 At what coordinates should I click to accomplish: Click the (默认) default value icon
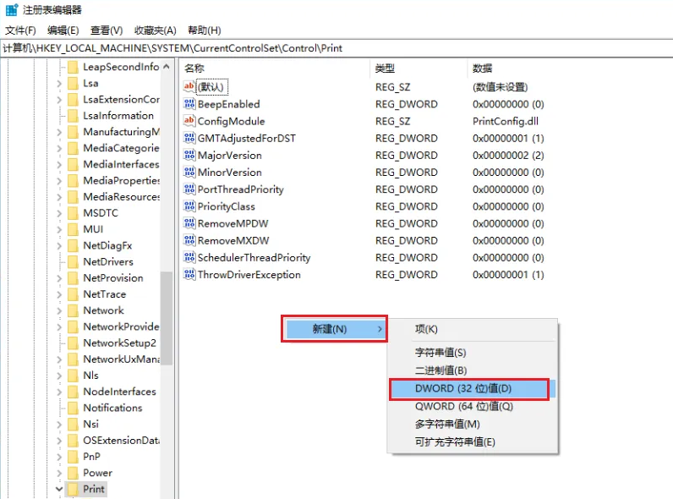click(189, 86)
